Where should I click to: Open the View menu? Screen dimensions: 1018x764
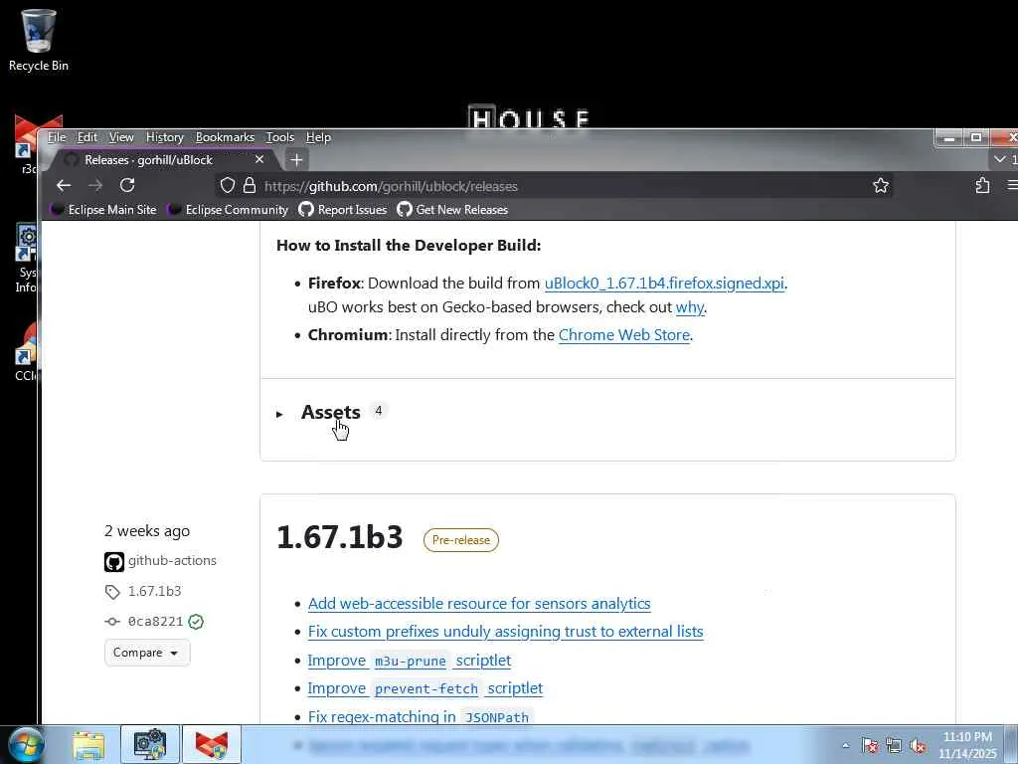(x=121, y=137)
